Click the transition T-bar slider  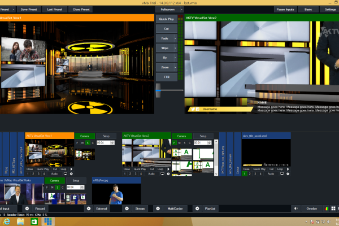[x=159, y=88]
